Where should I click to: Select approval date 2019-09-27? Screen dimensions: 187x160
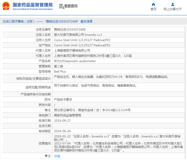[62, 121]
